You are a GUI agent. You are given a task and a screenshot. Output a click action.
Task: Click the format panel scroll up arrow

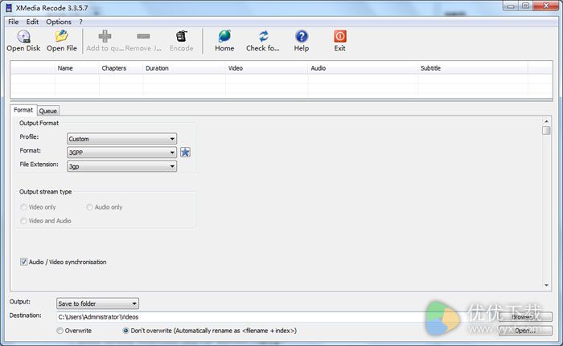[x=546, y=121]
